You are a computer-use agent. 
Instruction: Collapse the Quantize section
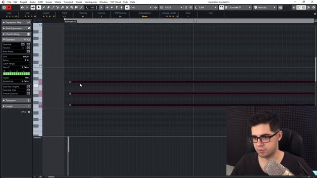16,40
